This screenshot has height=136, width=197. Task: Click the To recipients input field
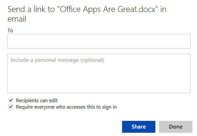99,41
